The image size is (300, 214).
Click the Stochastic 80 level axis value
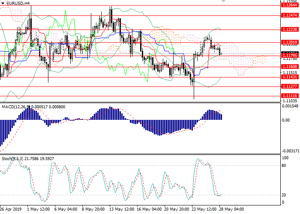284,165
